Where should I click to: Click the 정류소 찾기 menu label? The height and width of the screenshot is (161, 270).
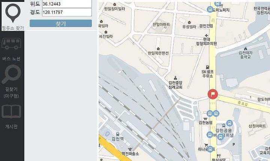pos(13,28)
